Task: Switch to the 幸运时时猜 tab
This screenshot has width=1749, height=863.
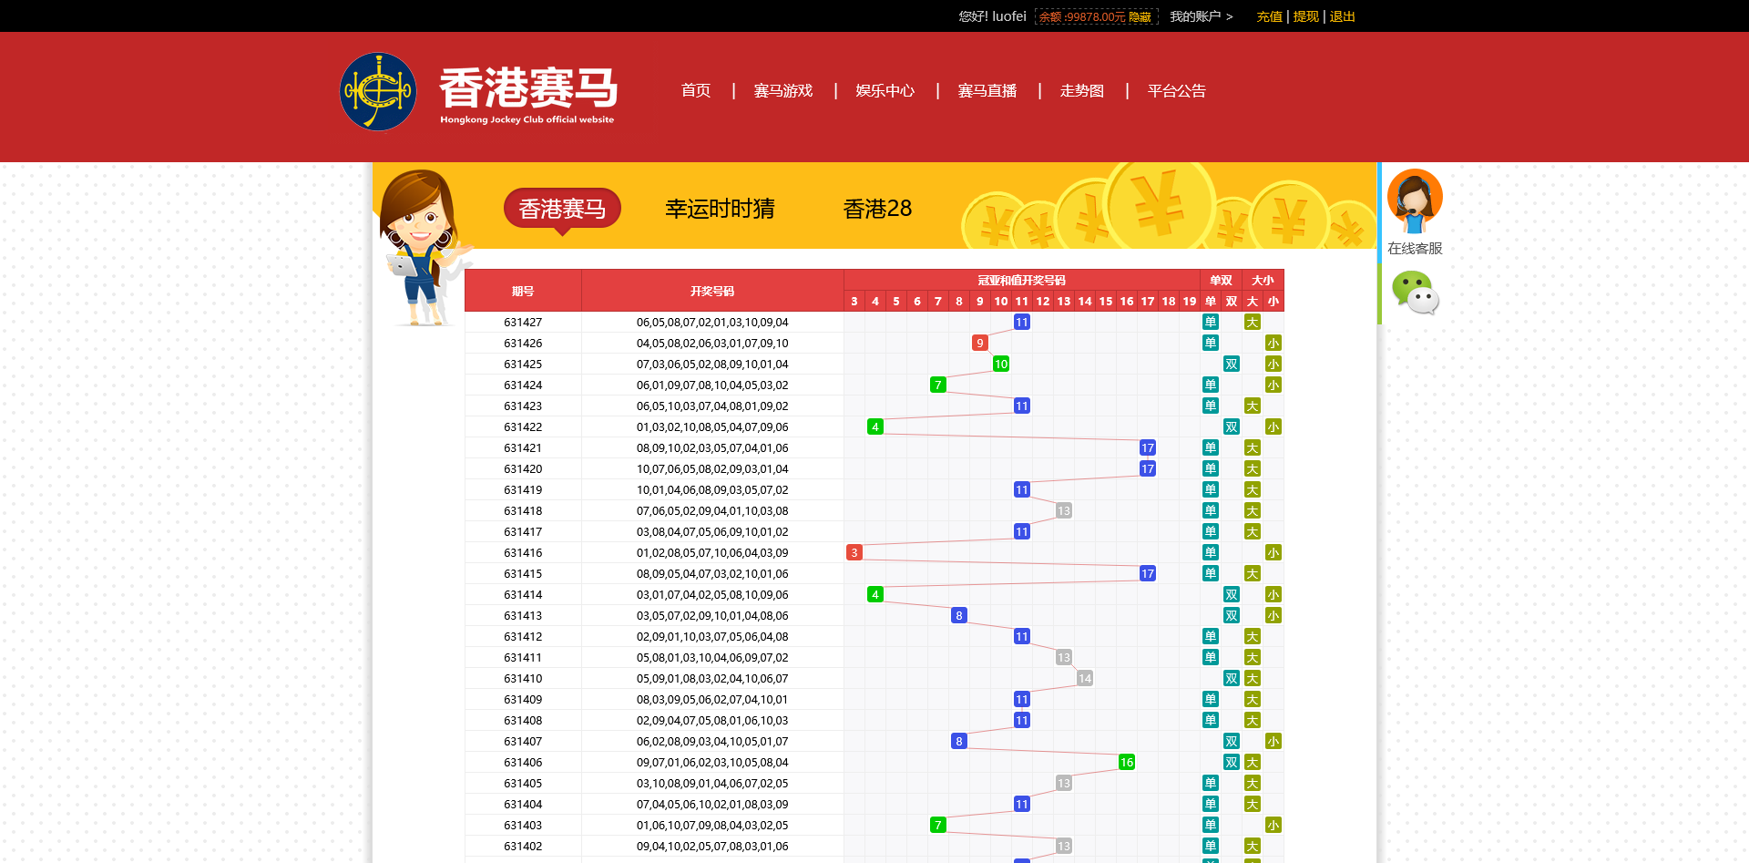Action: click(720, 209)
